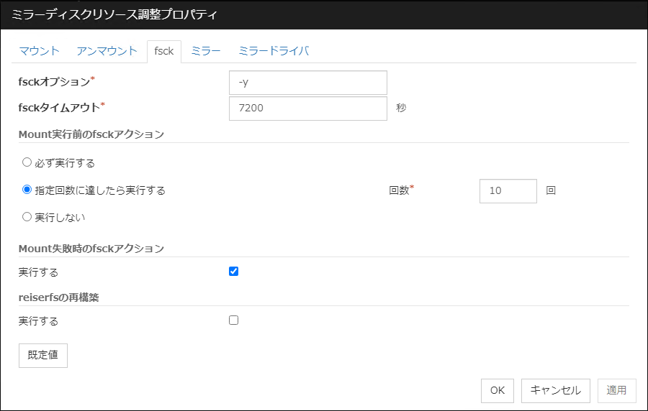
Task: Open the ミラードライバ tab
Action: 274,51
